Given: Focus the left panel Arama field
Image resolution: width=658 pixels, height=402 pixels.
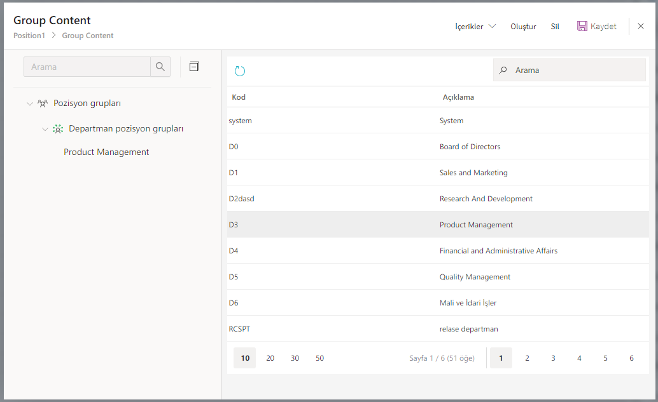Looking at the screenshot, I should coord(87,67).
